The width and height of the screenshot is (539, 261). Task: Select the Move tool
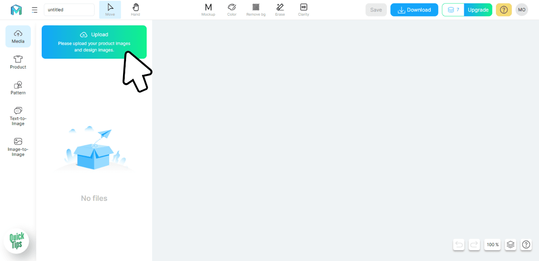click(110, 10)
